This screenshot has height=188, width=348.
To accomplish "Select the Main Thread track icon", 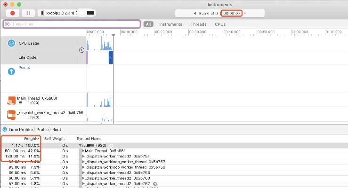I will click(x=12, y=100).
